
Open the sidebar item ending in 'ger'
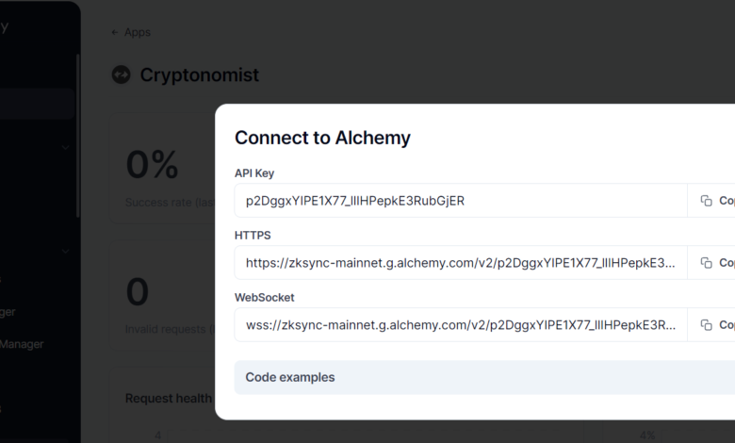9,312
